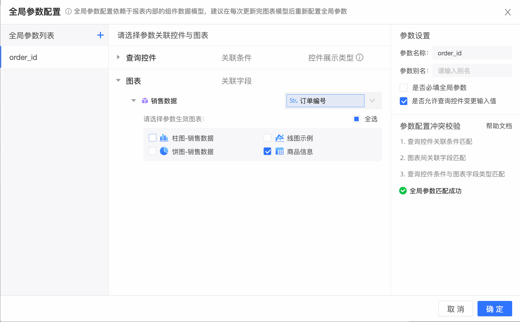Click the 控件展示类型 column header
This screenshot has height=322, width=520.
tap(331, 58)
